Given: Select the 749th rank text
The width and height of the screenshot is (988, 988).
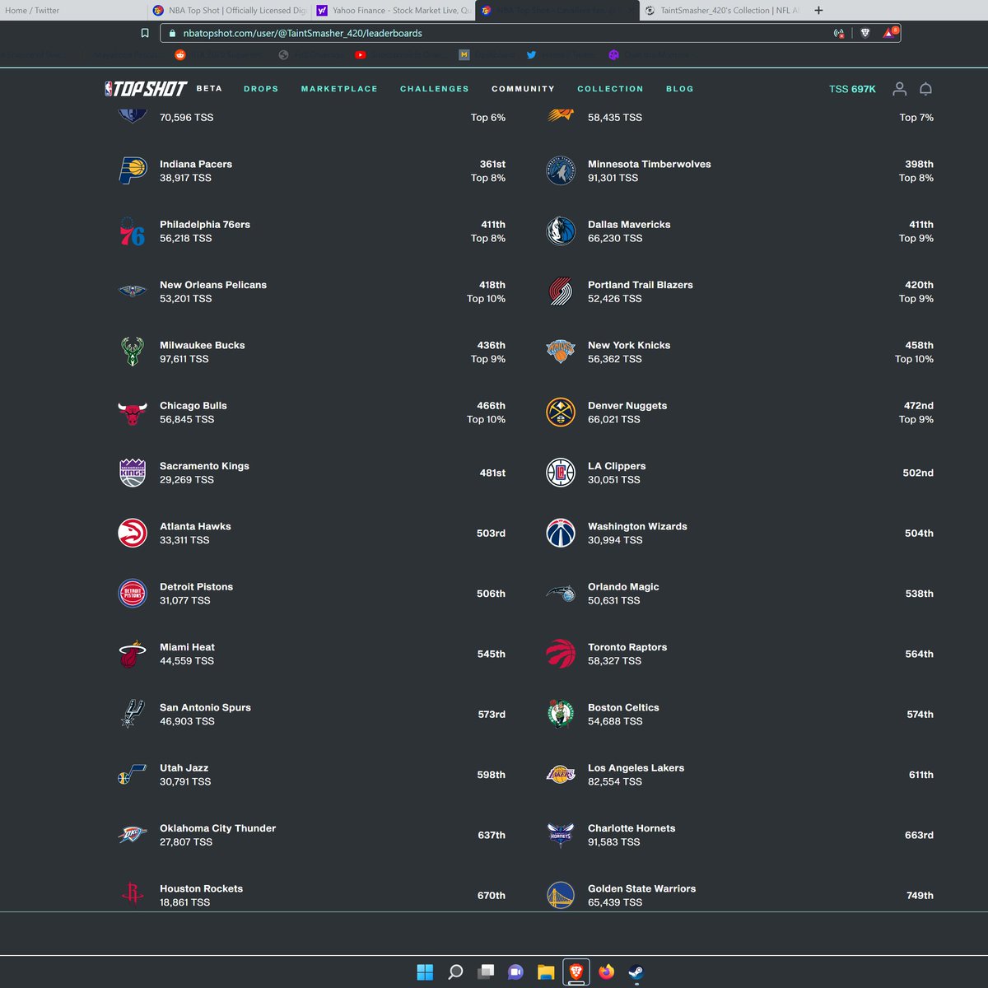Looking at the screenshot, I should tap(920, 895).
